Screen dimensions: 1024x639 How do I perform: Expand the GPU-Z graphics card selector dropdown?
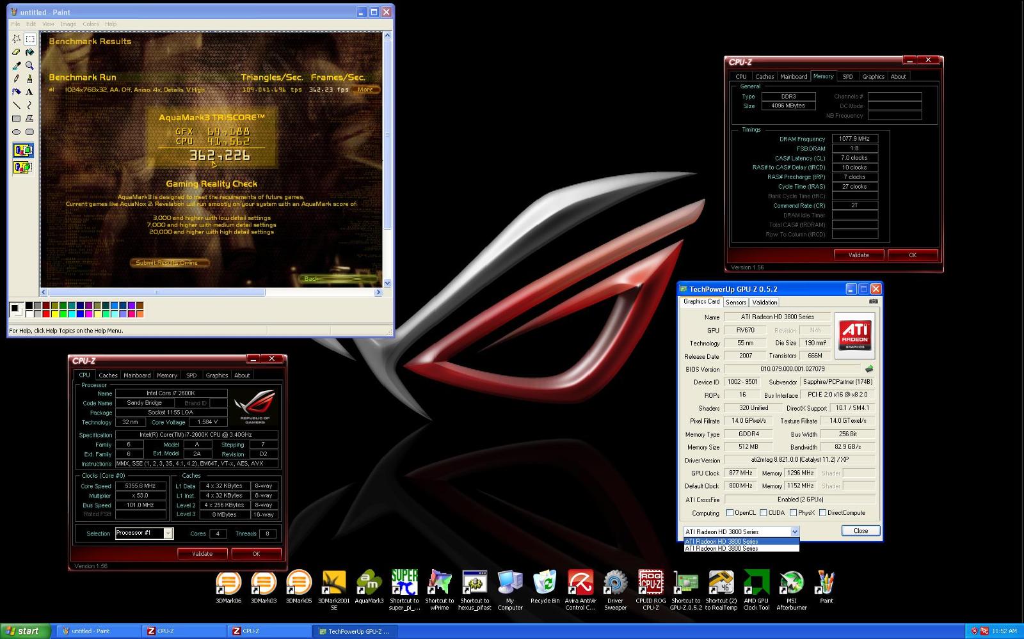point(795,532)
